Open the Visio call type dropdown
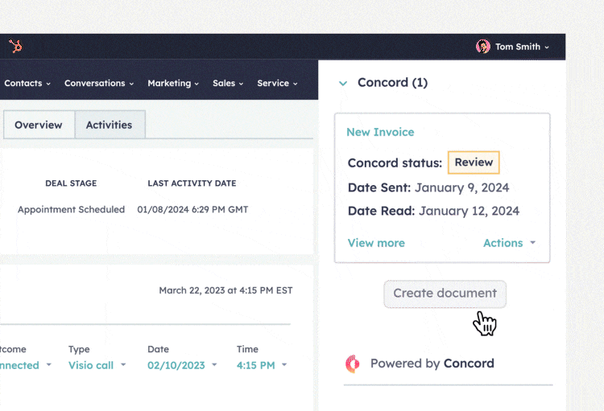 [97, 365]
